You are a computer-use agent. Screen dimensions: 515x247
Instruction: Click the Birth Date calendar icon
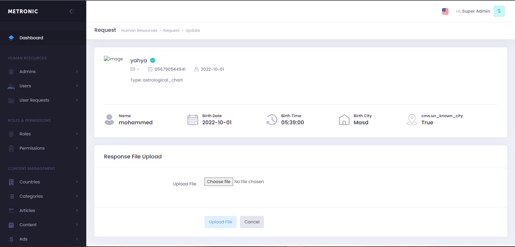[x=193, y=119]
